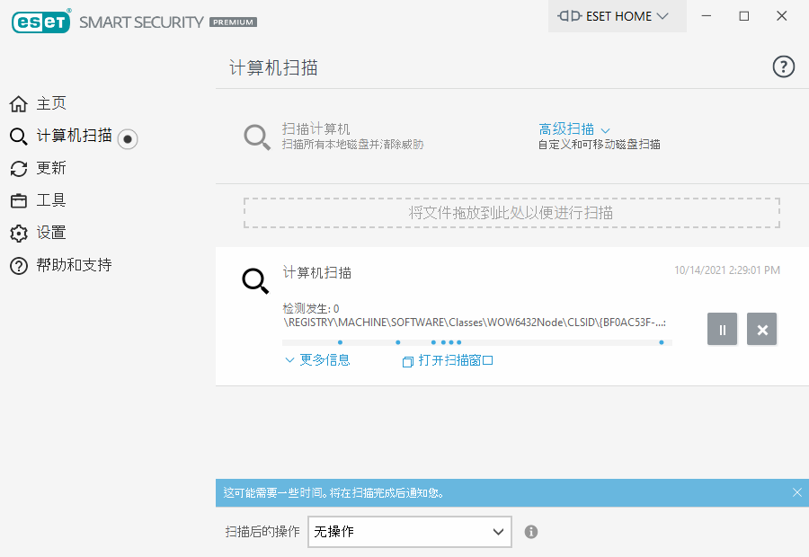The image size is (809, 557).
Task: Open help with the question mark icon
Action: click(x=783, y=66)
